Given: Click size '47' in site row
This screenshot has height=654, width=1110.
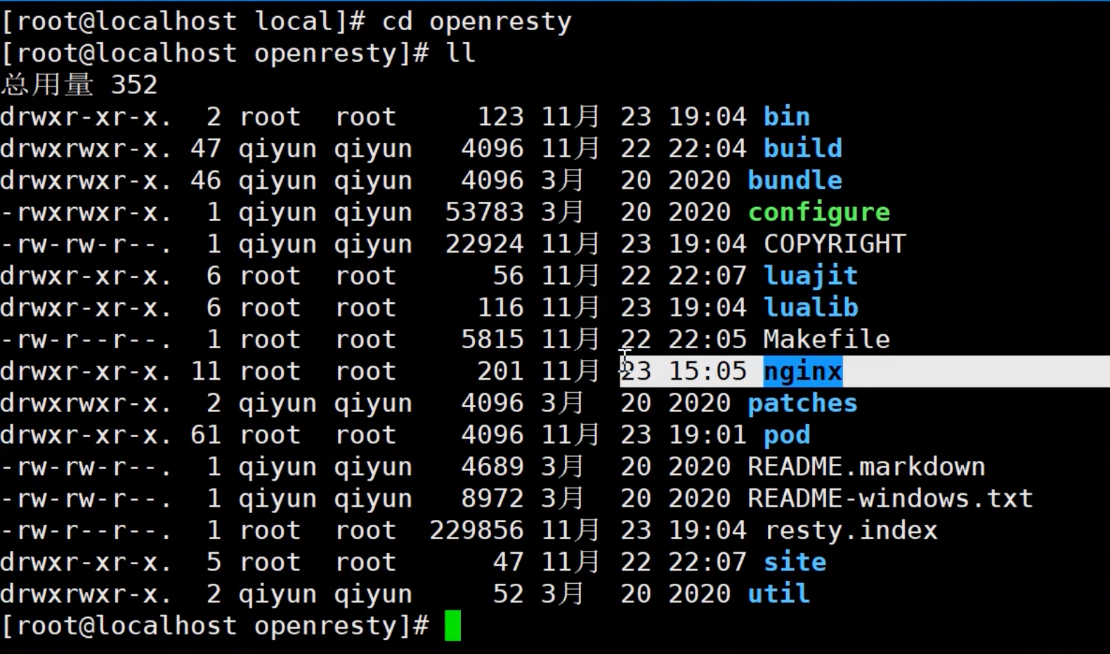Looking at the screenshot, I should (x=508, y=562).
